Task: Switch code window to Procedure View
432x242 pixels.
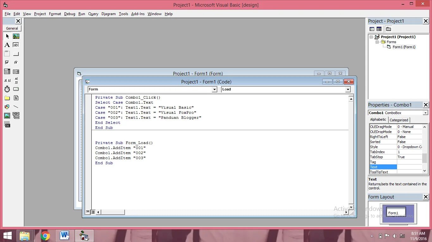Action: pos(88,212)
